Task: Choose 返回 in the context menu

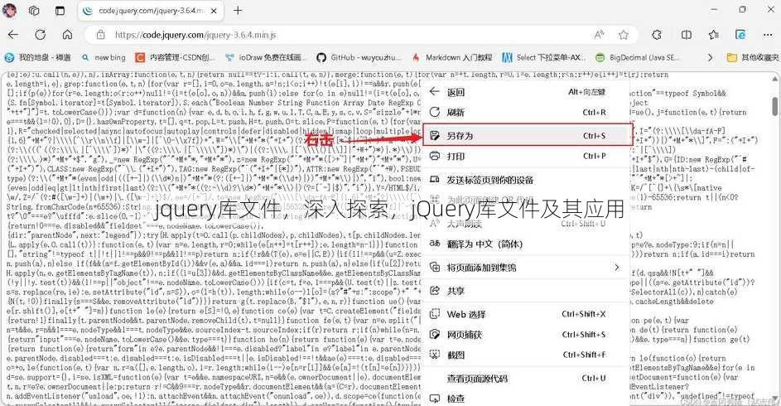Action: (527, 92)
